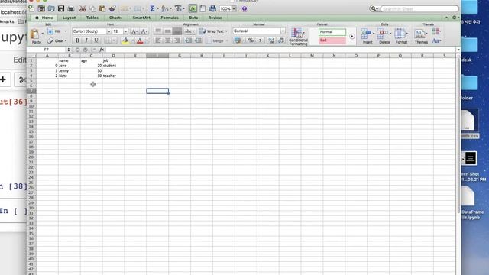
Task: Paste using the clipboard icon in the top toolbar
Action: (102, 8)
